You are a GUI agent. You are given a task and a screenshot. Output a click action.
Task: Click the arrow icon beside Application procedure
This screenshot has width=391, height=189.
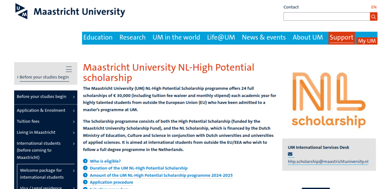click(85, 182)
